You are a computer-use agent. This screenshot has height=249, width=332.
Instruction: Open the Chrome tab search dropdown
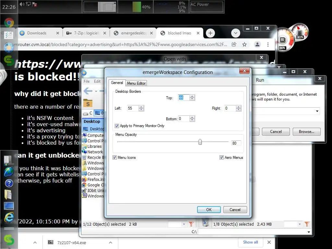coord(235,33)
